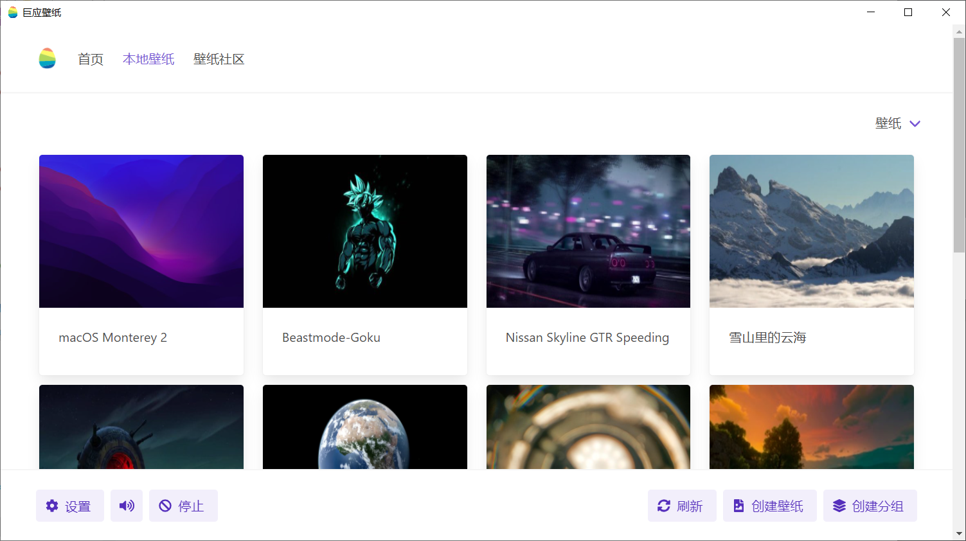Click the 雪山里的云海 title text
This screenshot has width=966, height=541.
(x=767, y=337)
